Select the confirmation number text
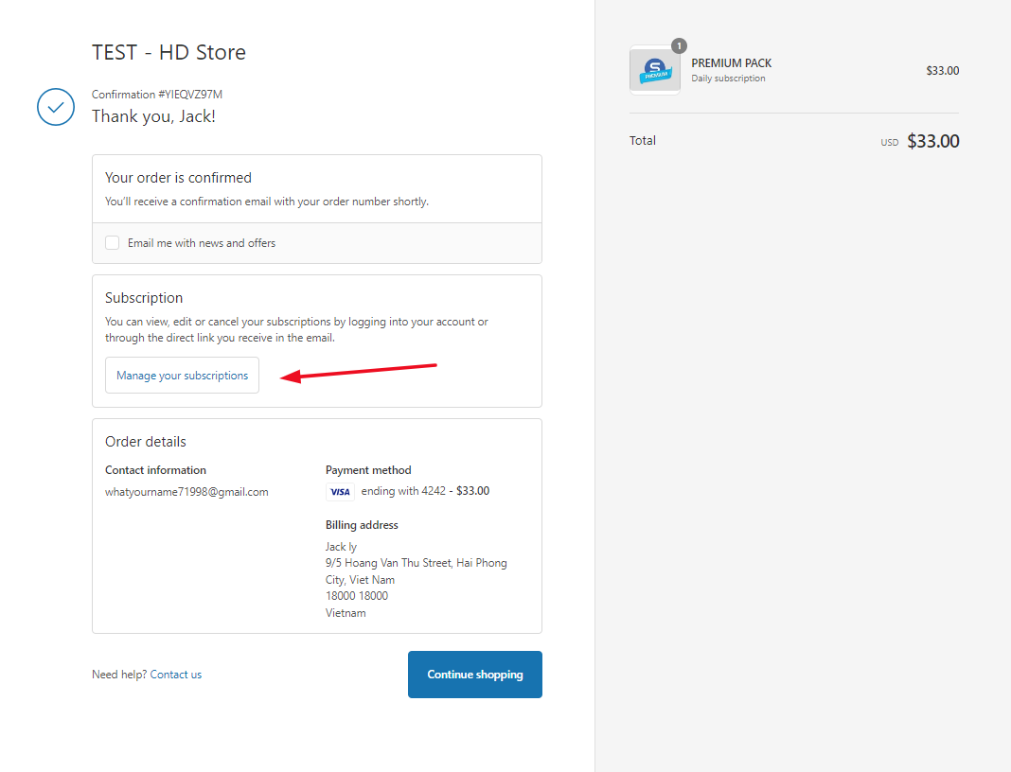The height and width of the screenshot is (772, 1011). point(157,95)
